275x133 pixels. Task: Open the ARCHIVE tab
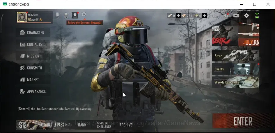click(126, 125)
